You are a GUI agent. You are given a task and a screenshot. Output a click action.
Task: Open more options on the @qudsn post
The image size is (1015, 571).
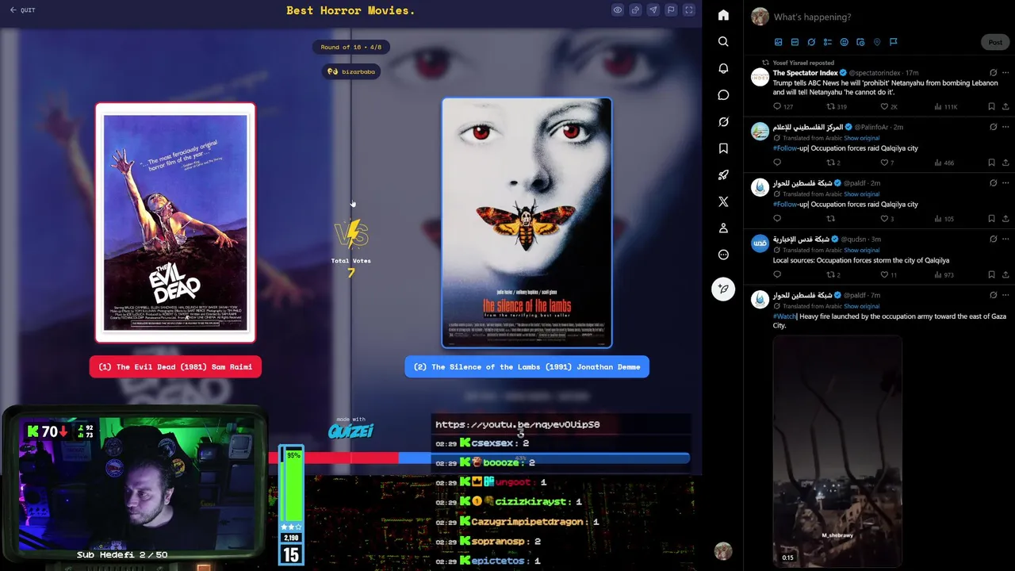tap(1005, 239)
